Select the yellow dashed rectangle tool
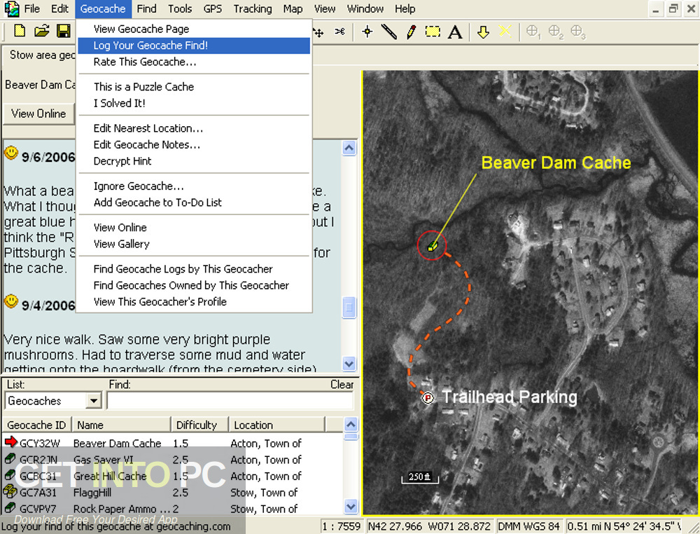 coord(433,32)
